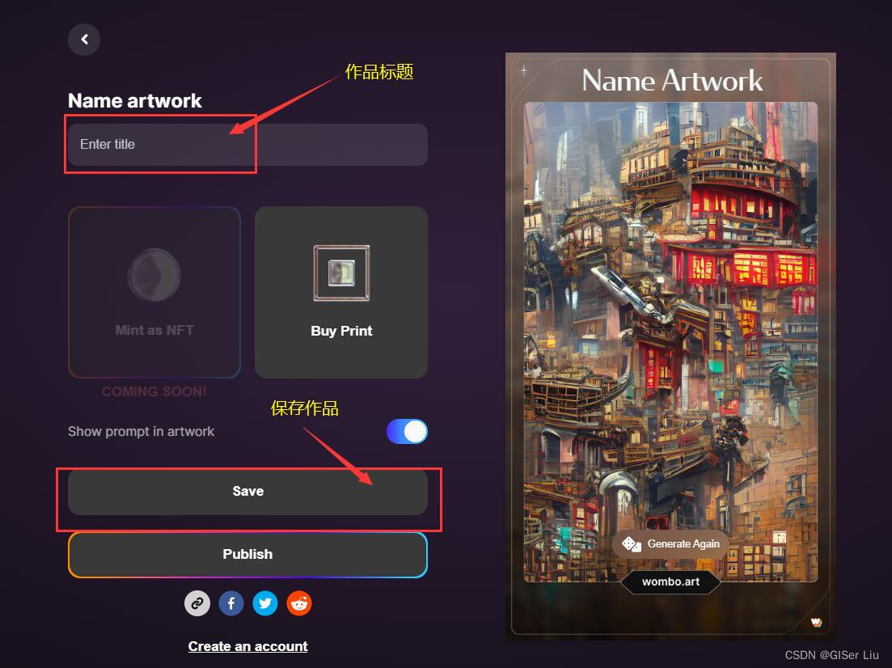Copy the artwork link icon
892x668 pixels.
pos(197,603)
